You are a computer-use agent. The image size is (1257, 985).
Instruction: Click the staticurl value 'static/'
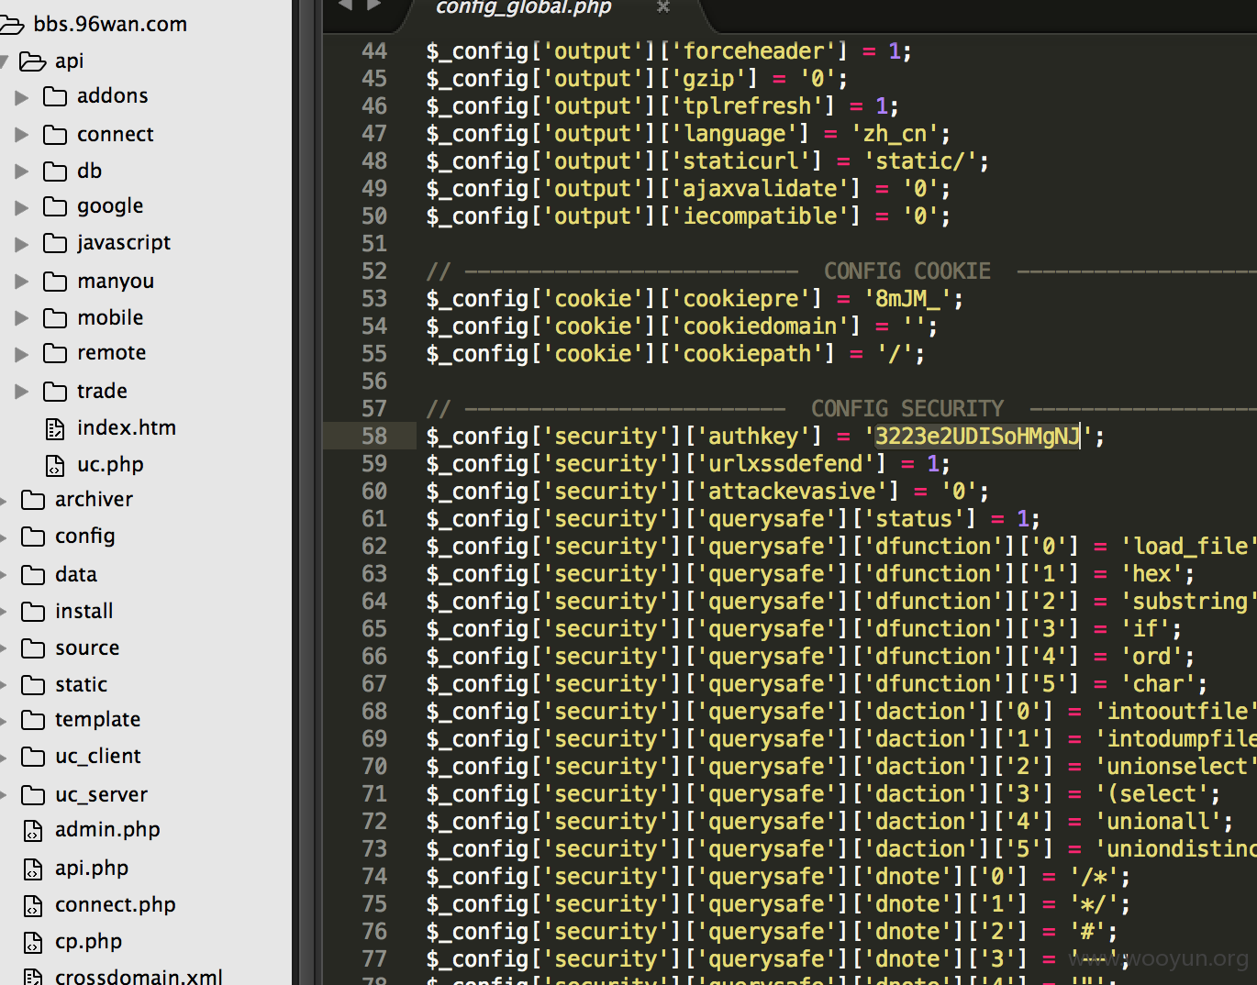coord(920,161)
